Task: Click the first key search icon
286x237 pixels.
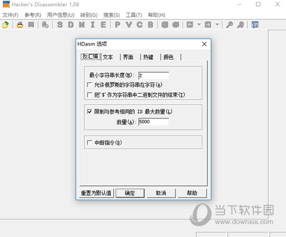Action: (229, 24)
